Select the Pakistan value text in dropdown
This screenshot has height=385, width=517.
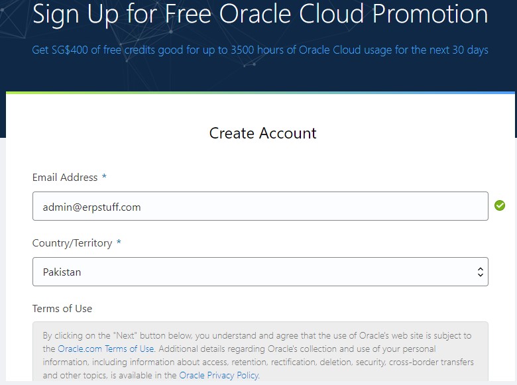(x=62, y=272)
